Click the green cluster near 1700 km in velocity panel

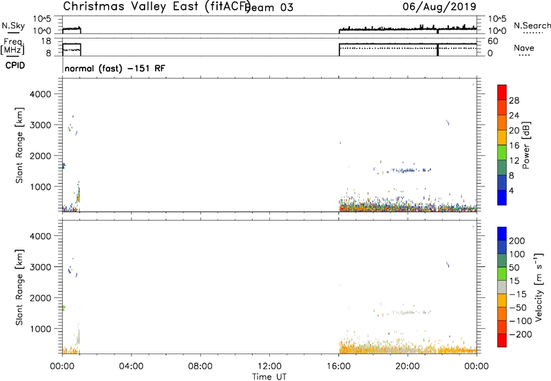click(63, 307)
